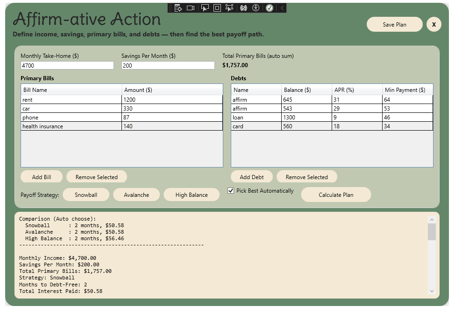Click the Monthly Take-Home input field
Screen dimensions: 462x313
point(67,66)
